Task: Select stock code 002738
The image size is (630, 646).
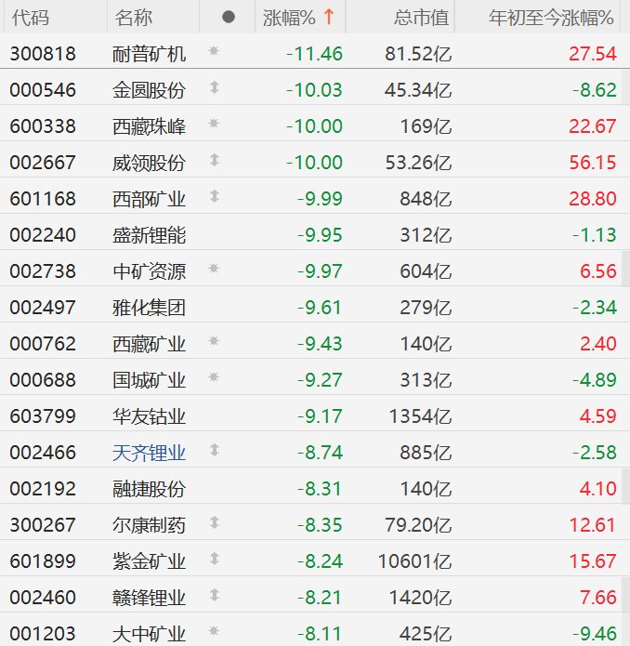Action: (43, 271)
